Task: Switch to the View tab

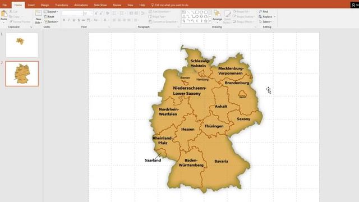Action: click(130, 5)
